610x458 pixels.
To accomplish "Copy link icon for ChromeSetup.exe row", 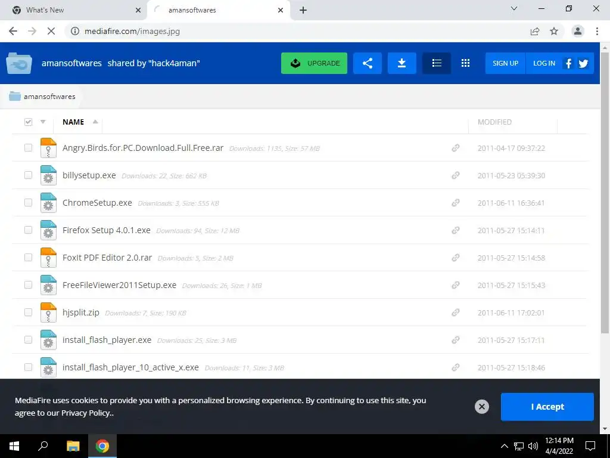I will click(456, 203).
